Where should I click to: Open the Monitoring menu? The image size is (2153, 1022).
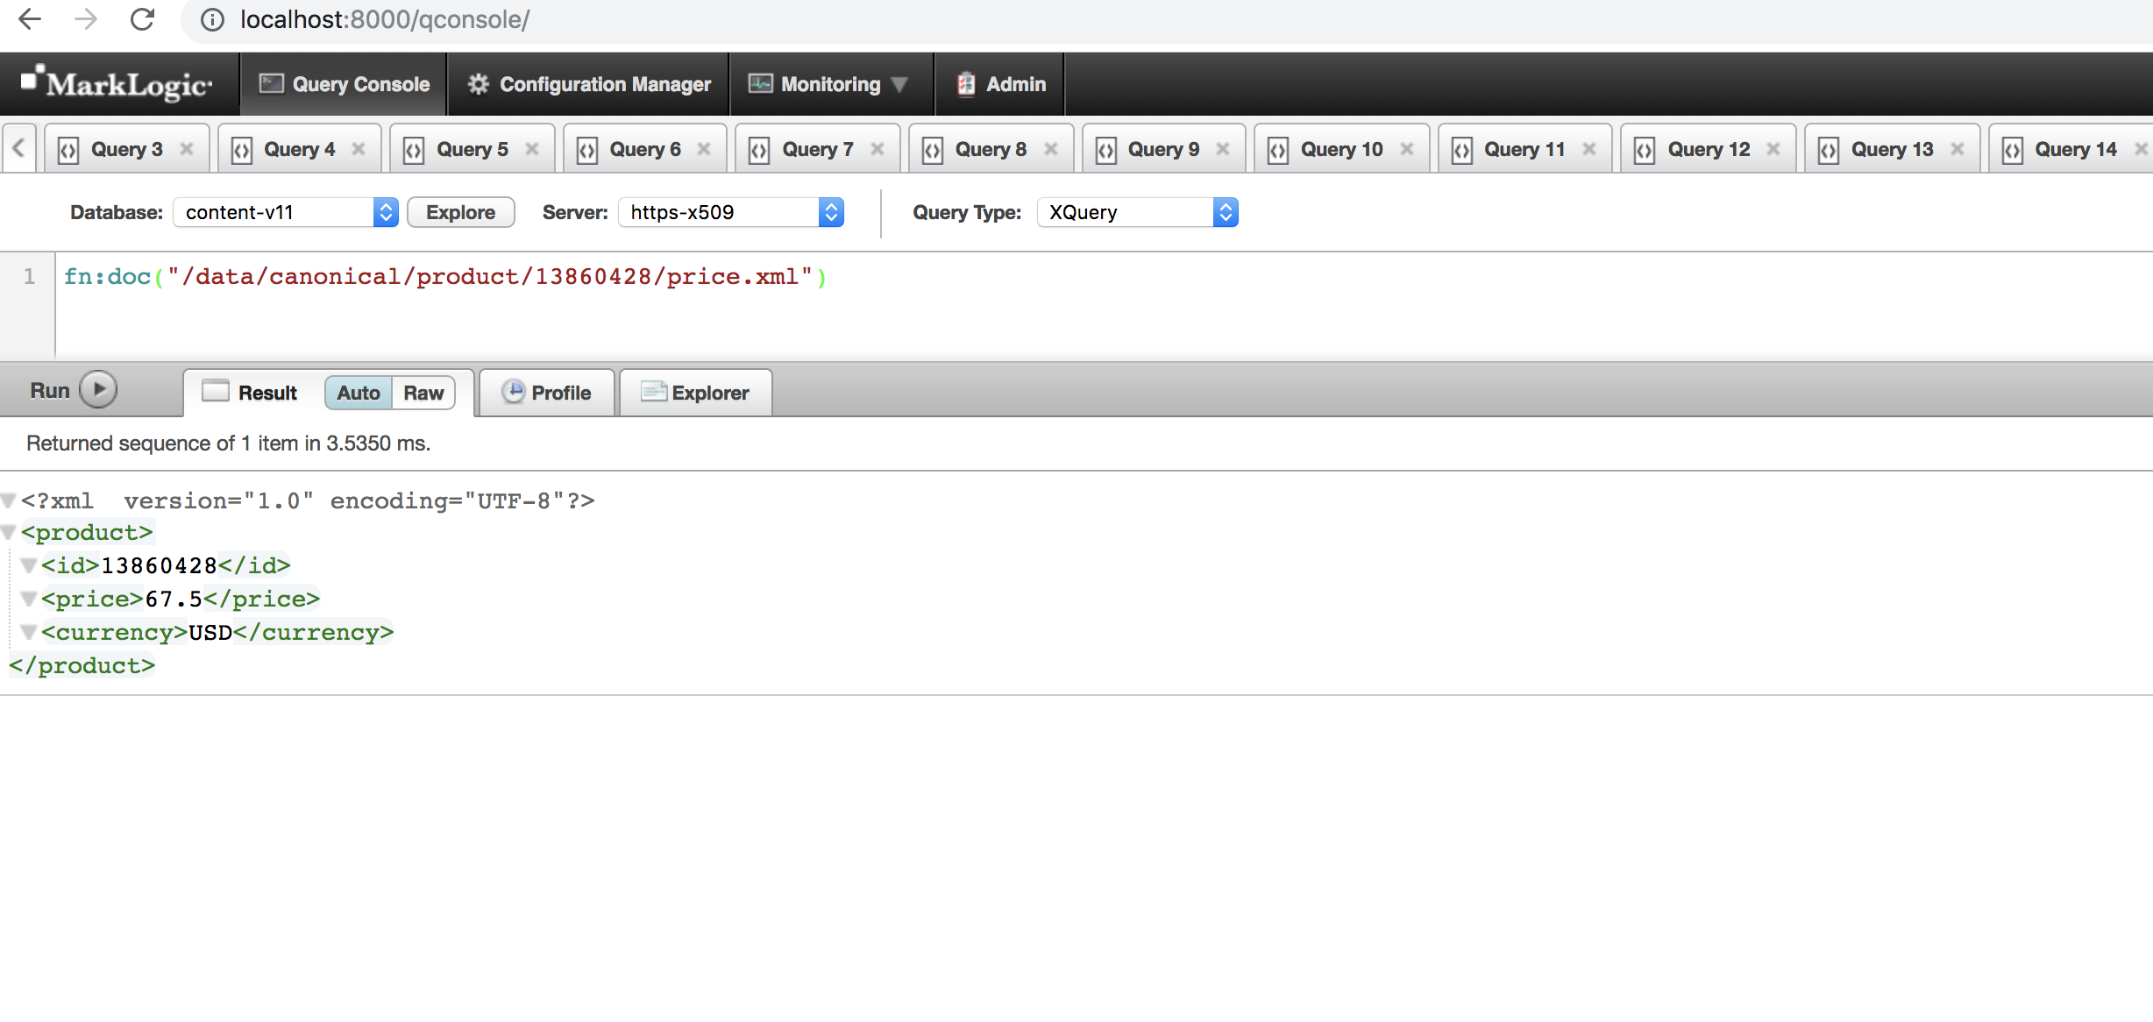coord(829,84)
